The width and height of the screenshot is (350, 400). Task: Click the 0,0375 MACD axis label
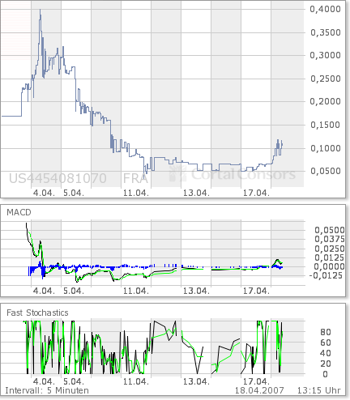coord(330,239)
